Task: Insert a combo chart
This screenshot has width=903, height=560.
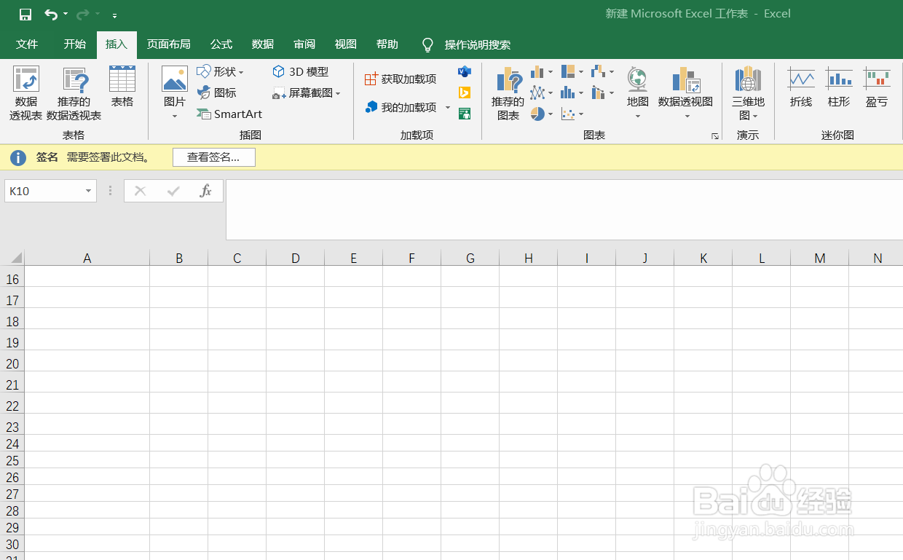Action: (603, 92)
